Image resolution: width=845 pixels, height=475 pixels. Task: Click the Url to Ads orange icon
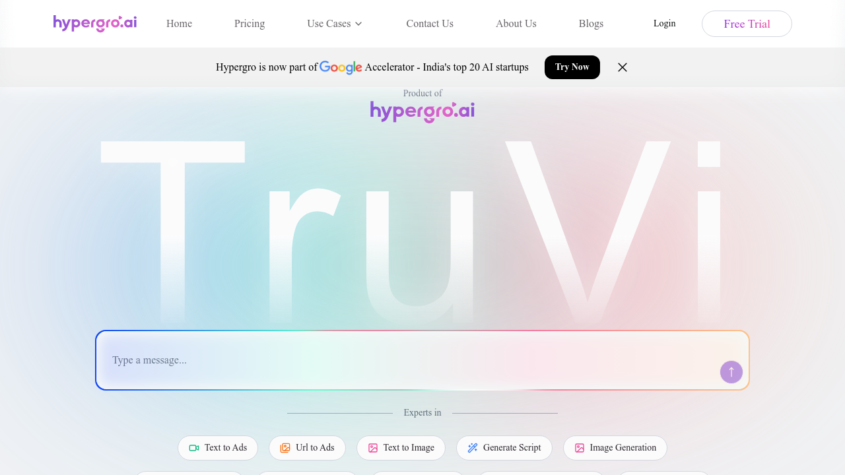pos(286,448)
